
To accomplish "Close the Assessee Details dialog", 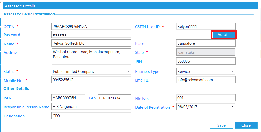I will coord(246,125).
